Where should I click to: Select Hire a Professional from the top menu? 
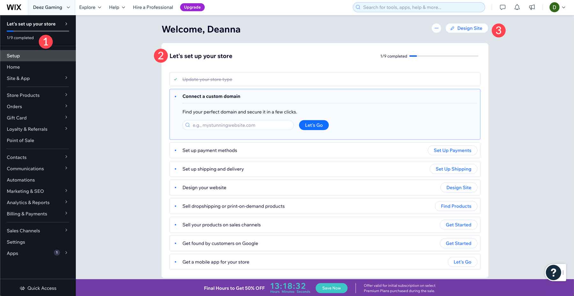pyautogui.click(x=153, y=7)
